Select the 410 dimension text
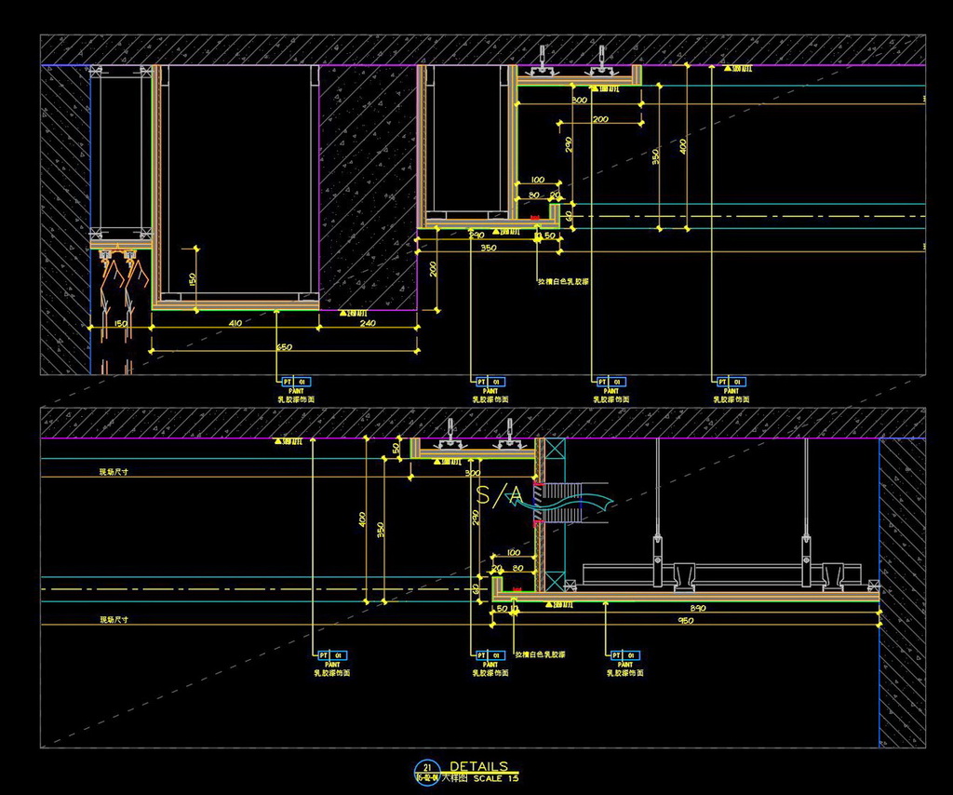This screenshot has width=953, height=795. point(235,323)
